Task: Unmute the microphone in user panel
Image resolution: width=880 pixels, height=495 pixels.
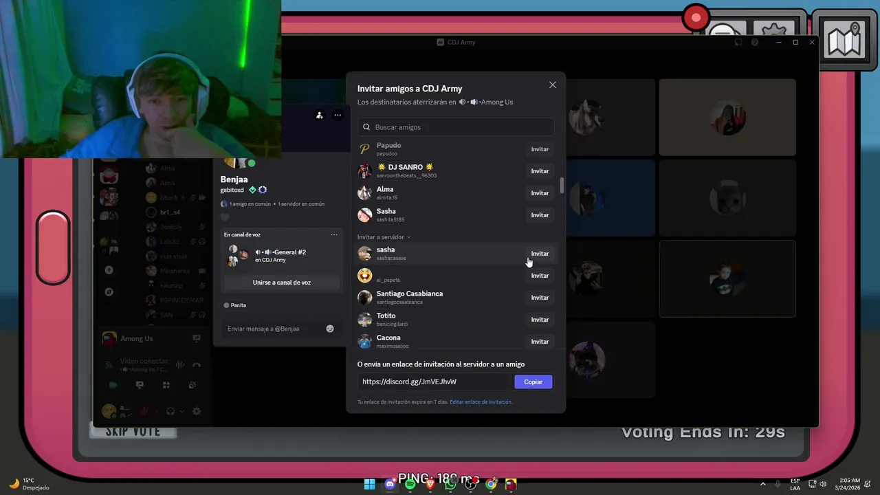Action: pos(146,411)
